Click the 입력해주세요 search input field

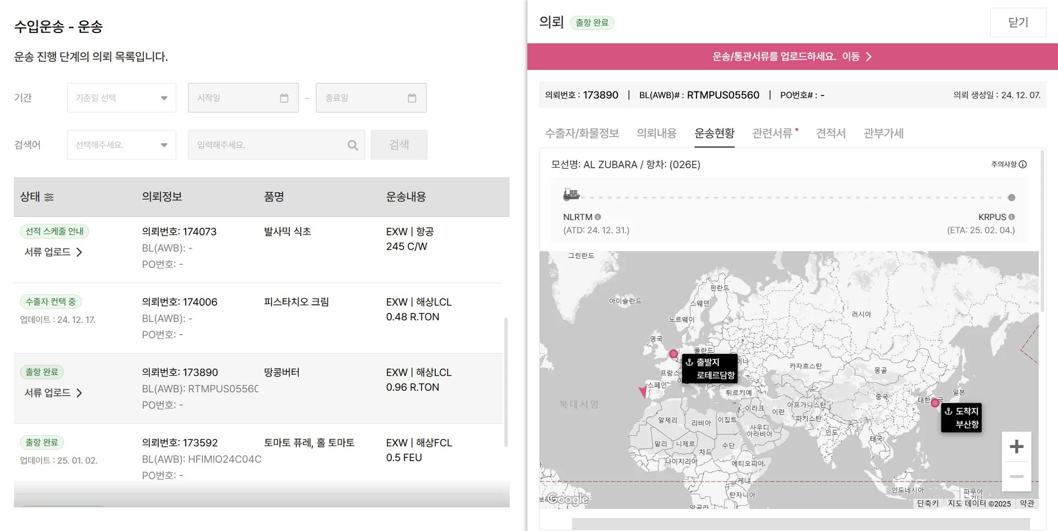267,145
